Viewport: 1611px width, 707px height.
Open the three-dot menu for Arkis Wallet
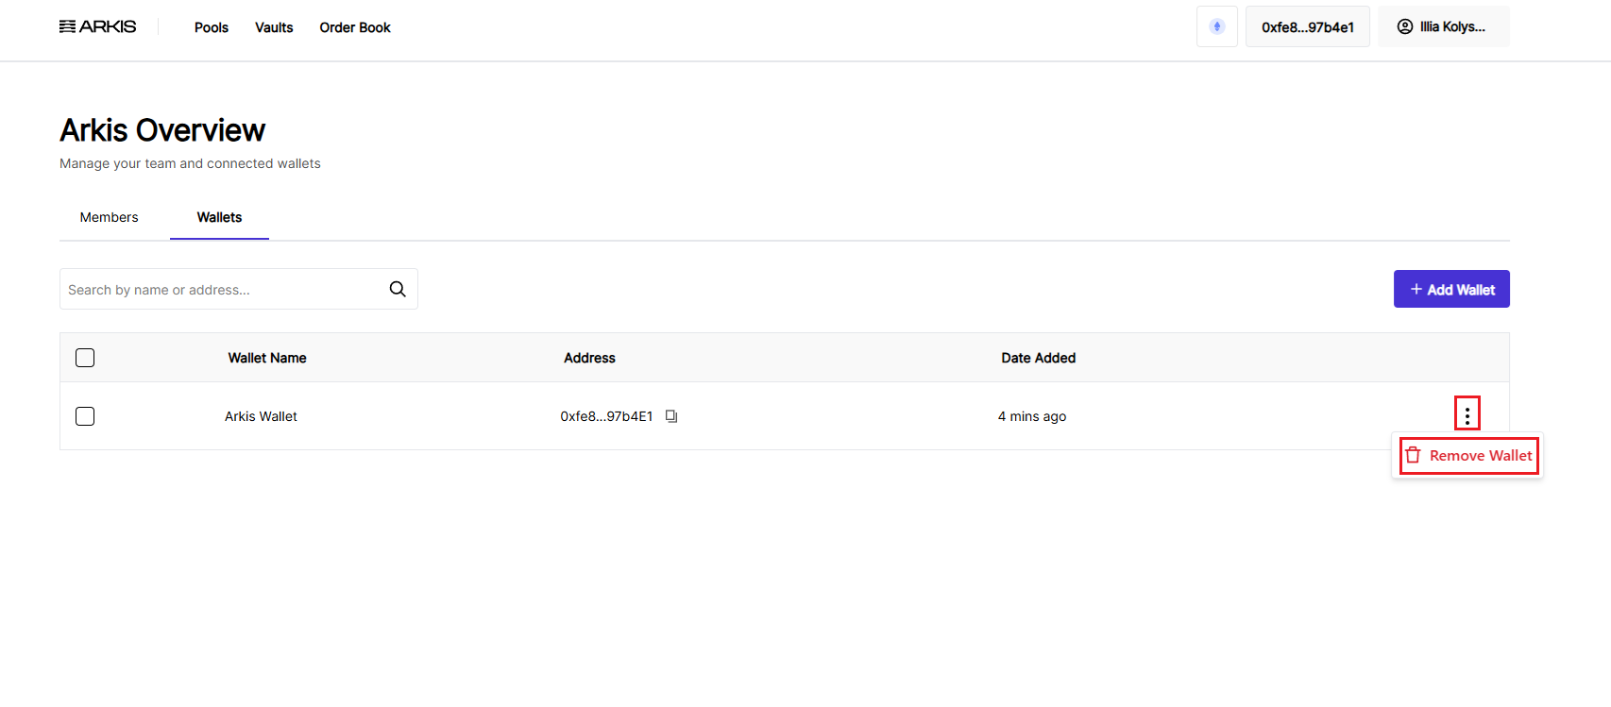pyautogui.click(x=1467, y=414)
